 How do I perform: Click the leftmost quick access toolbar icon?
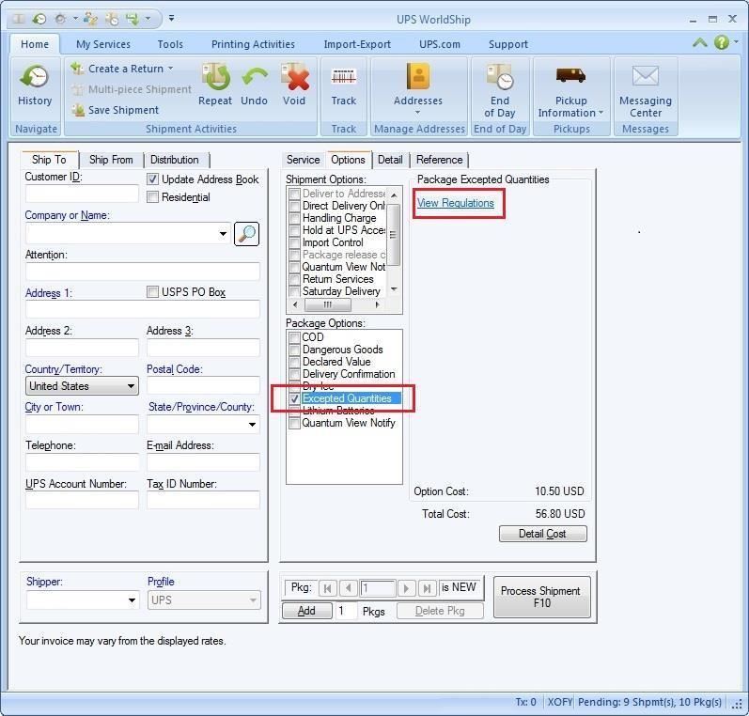click(x=19, y=19)
